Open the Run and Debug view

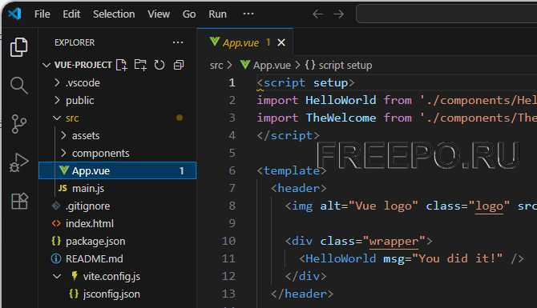pos(19,162)
